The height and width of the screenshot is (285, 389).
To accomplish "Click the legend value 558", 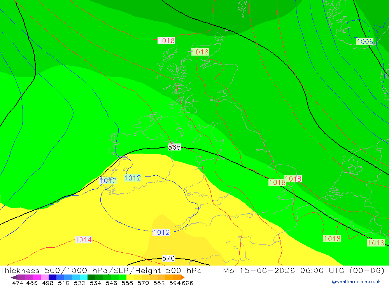I will point(127,283).
